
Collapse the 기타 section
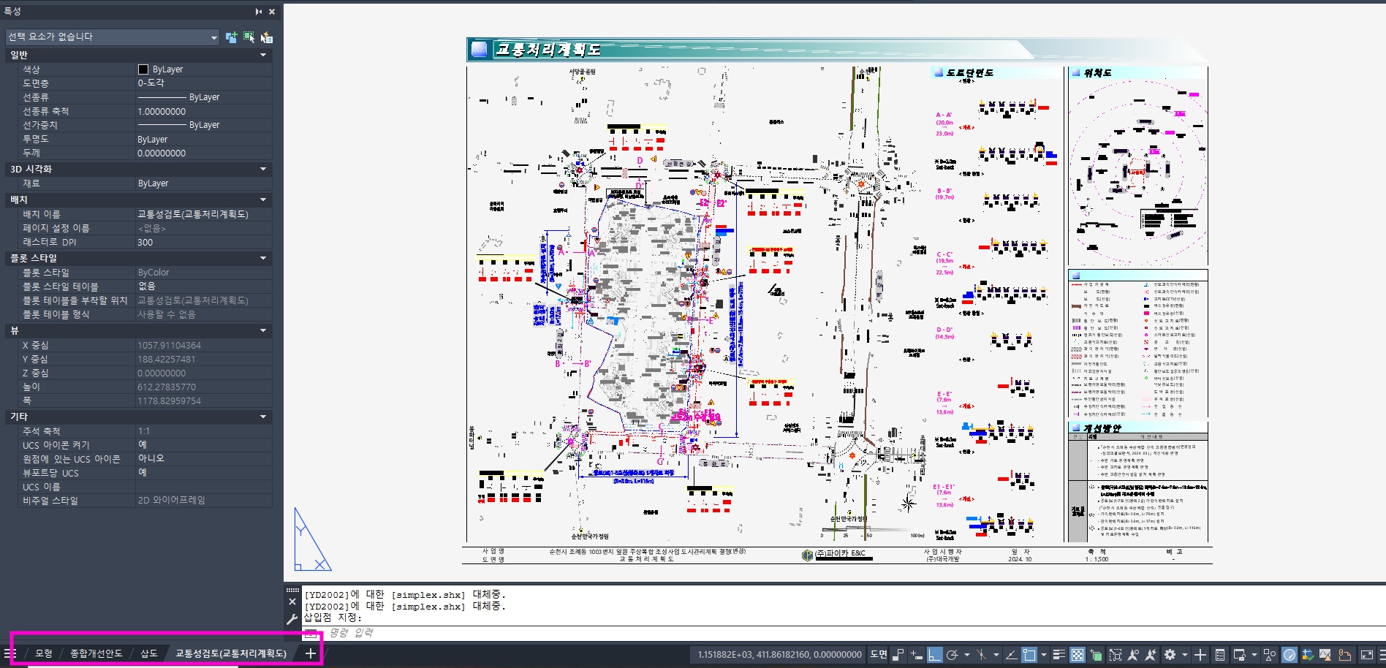click(x=263, y=417)
